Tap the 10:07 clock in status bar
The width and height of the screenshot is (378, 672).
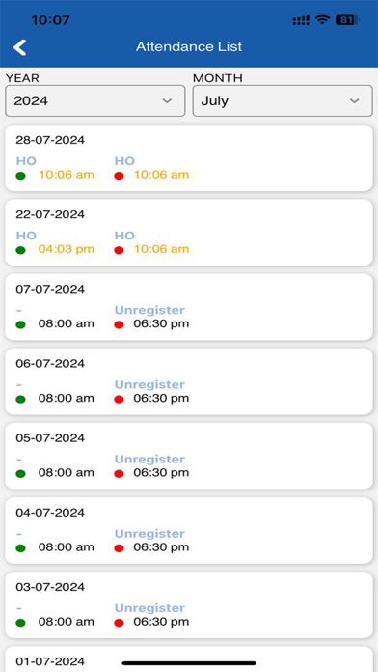(50, 20)
